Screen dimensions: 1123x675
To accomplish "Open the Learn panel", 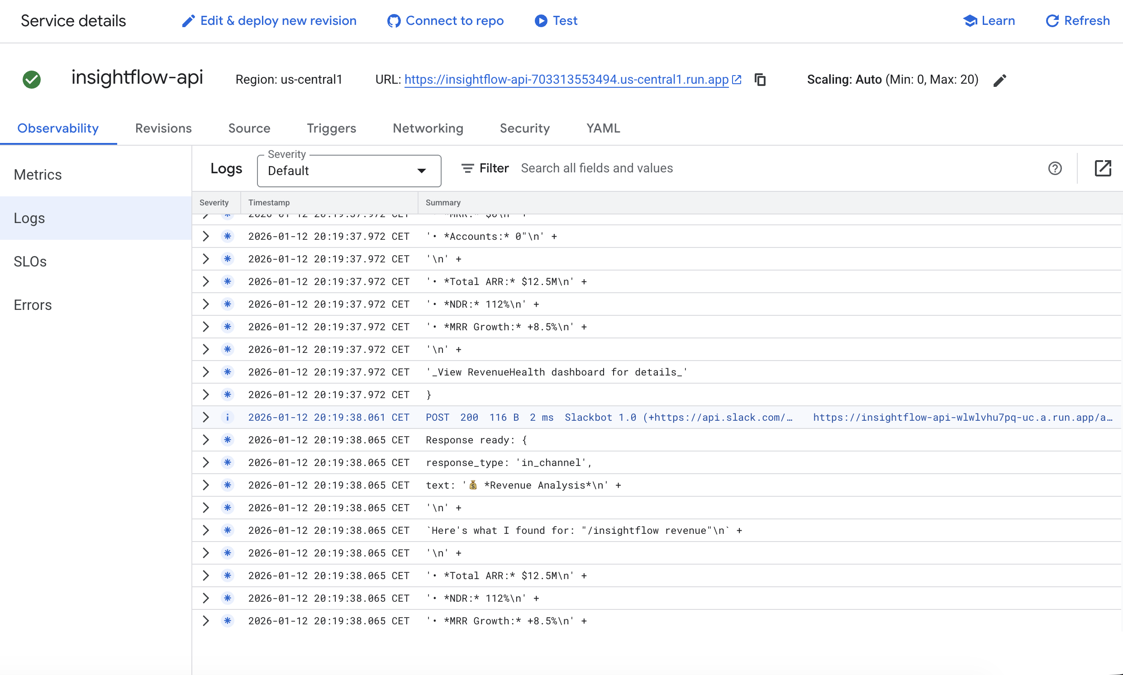I will (989, 21).
